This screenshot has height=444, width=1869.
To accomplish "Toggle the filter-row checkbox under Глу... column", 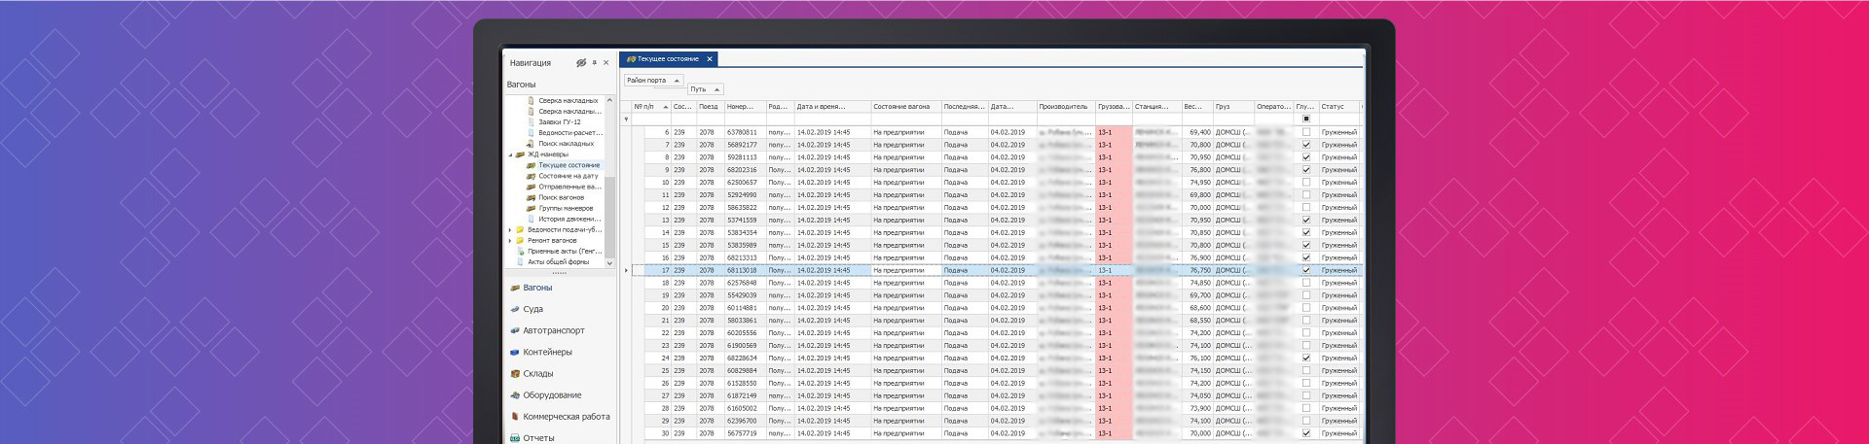I will [x=1306, y=119].
